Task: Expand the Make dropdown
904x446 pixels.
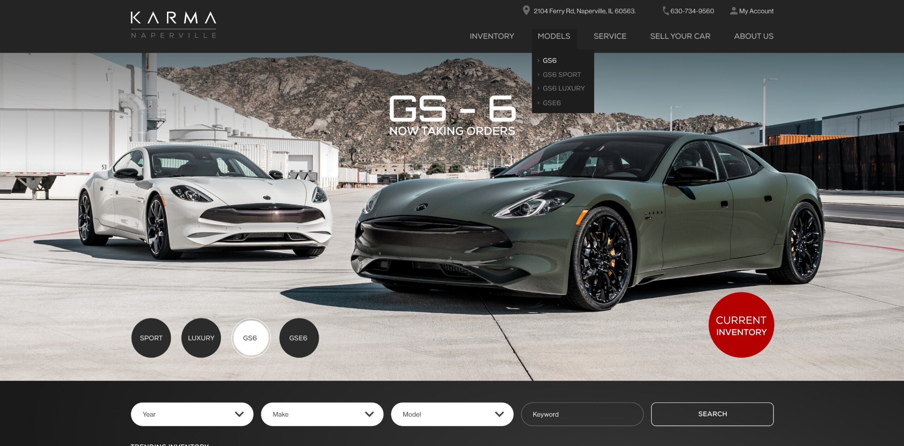Action: point(322,414)
